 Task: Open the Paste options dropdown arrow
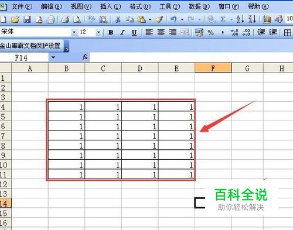tap(150, 19)
